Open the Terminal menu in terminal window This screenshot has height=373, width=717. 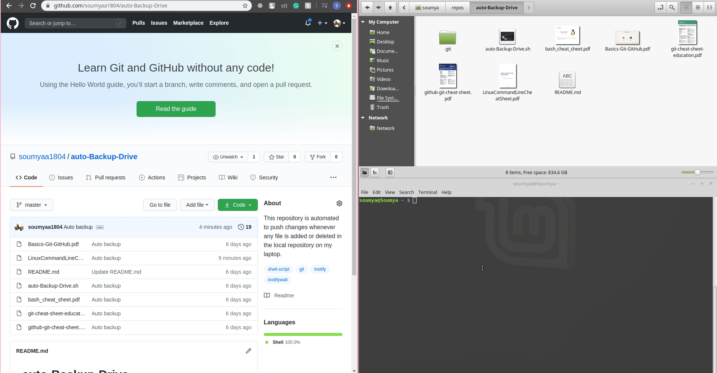pyautogui.click(x=427, y=192)
